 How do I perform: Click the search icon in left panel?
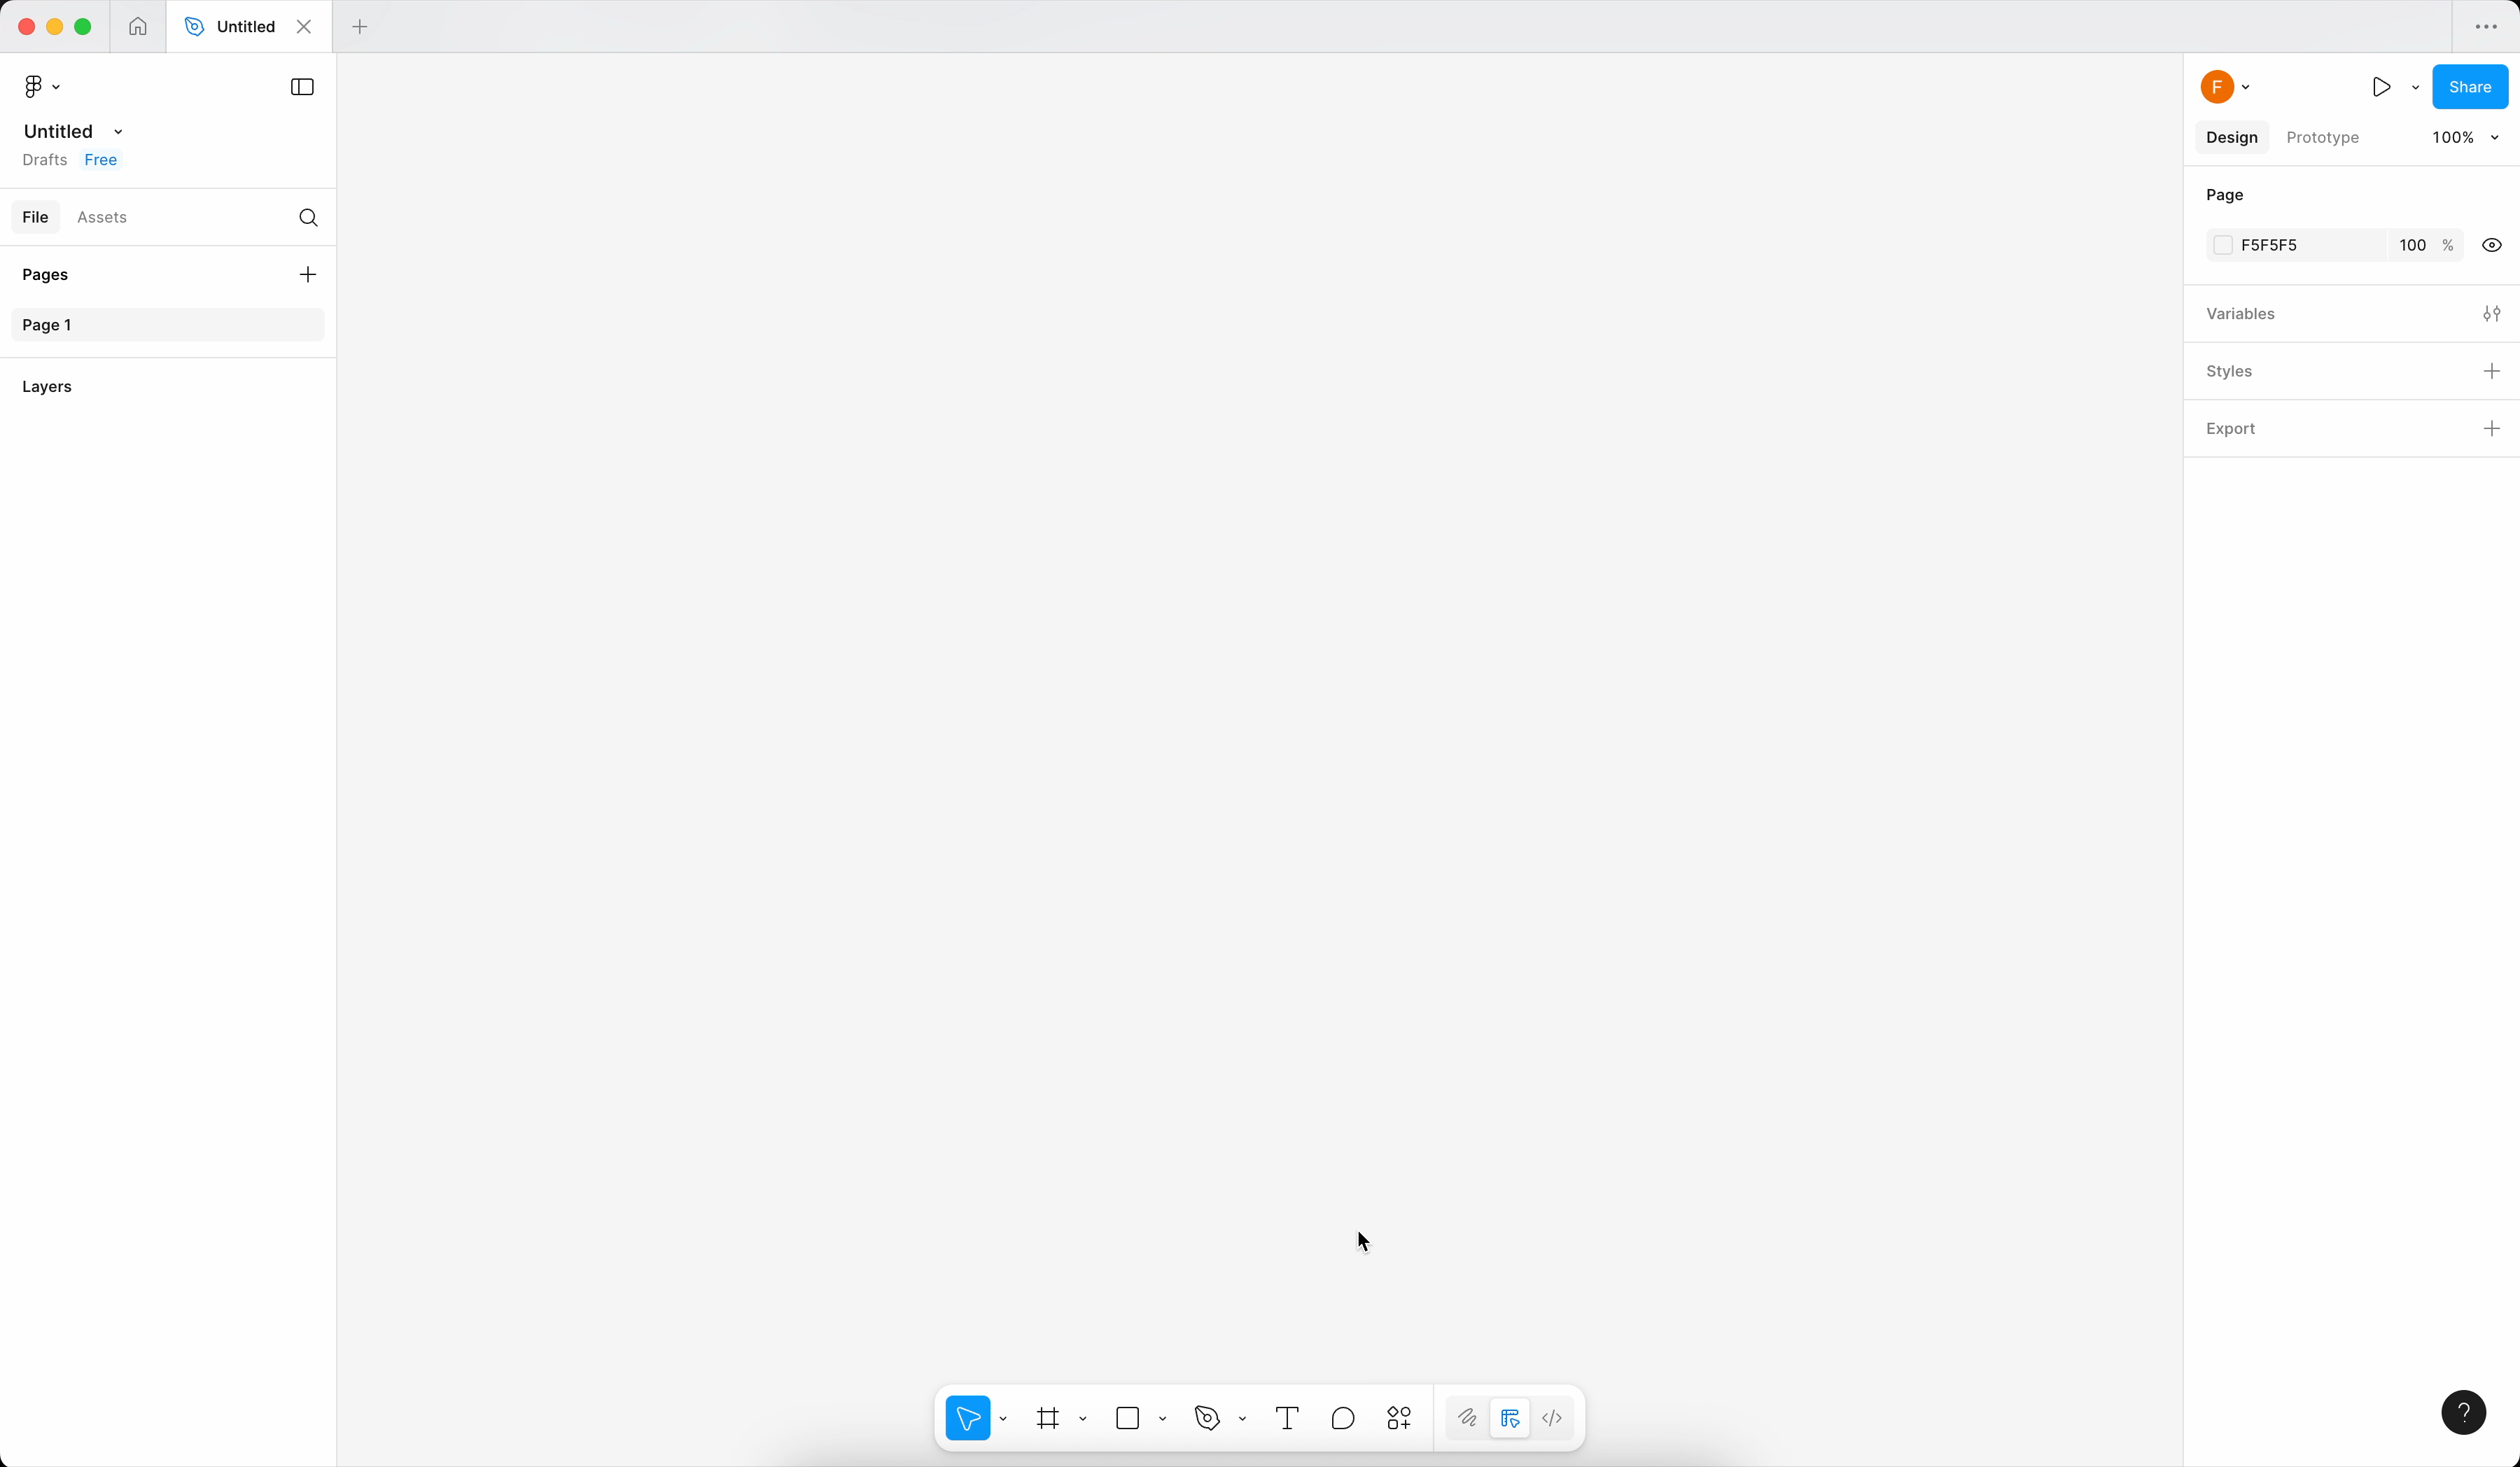point(308,218)
